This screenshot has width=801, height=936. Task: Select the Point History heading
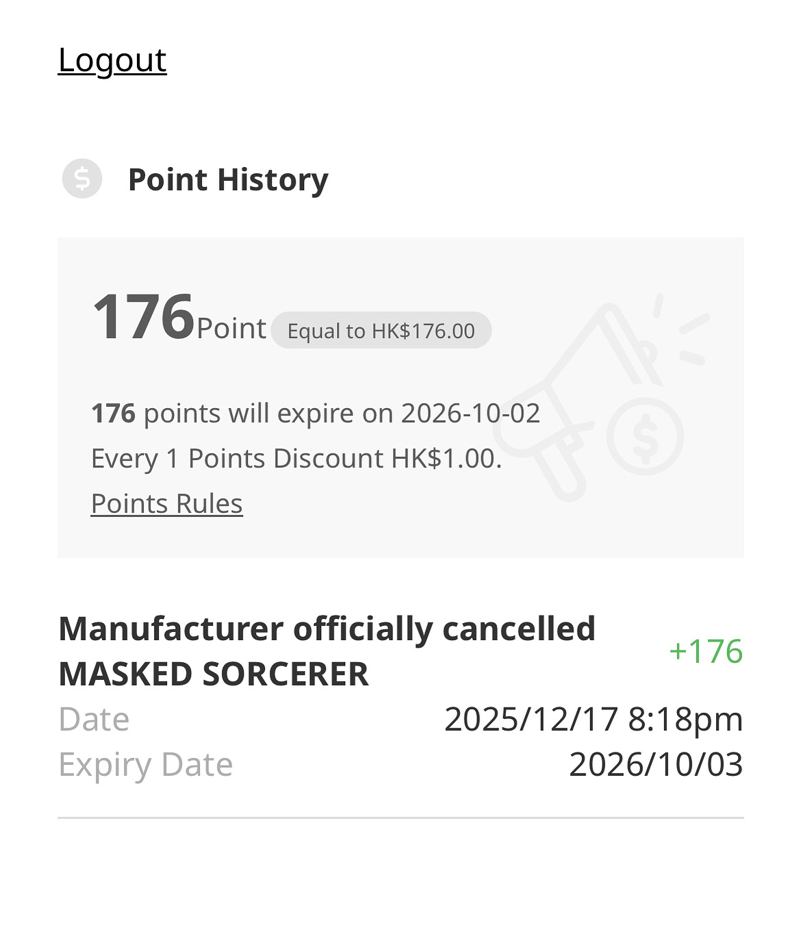click(x=228, y=179)
